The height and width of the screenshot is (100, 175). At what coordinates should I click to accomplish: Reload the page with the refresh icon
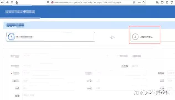click(x=12, y=2)
